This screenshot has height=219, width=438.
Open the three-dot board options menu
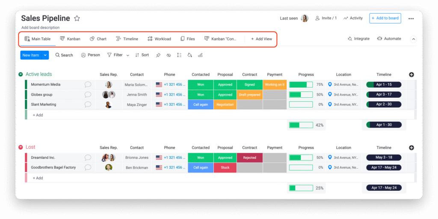[411, 18]
